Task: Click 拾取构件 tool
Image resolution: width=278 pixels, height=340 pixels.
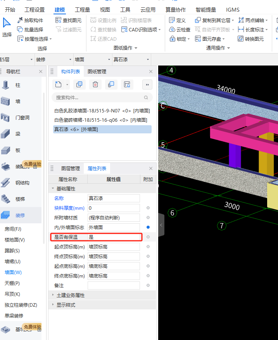Action: coord(30,20)
